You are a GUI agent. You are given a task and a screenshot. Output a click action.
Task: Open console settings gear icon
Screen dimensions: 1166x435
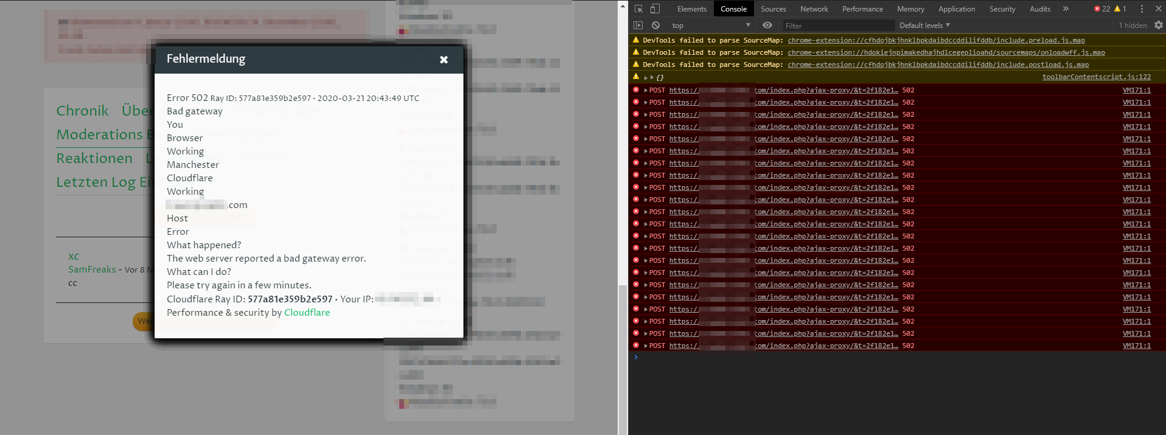[1158, 26]
